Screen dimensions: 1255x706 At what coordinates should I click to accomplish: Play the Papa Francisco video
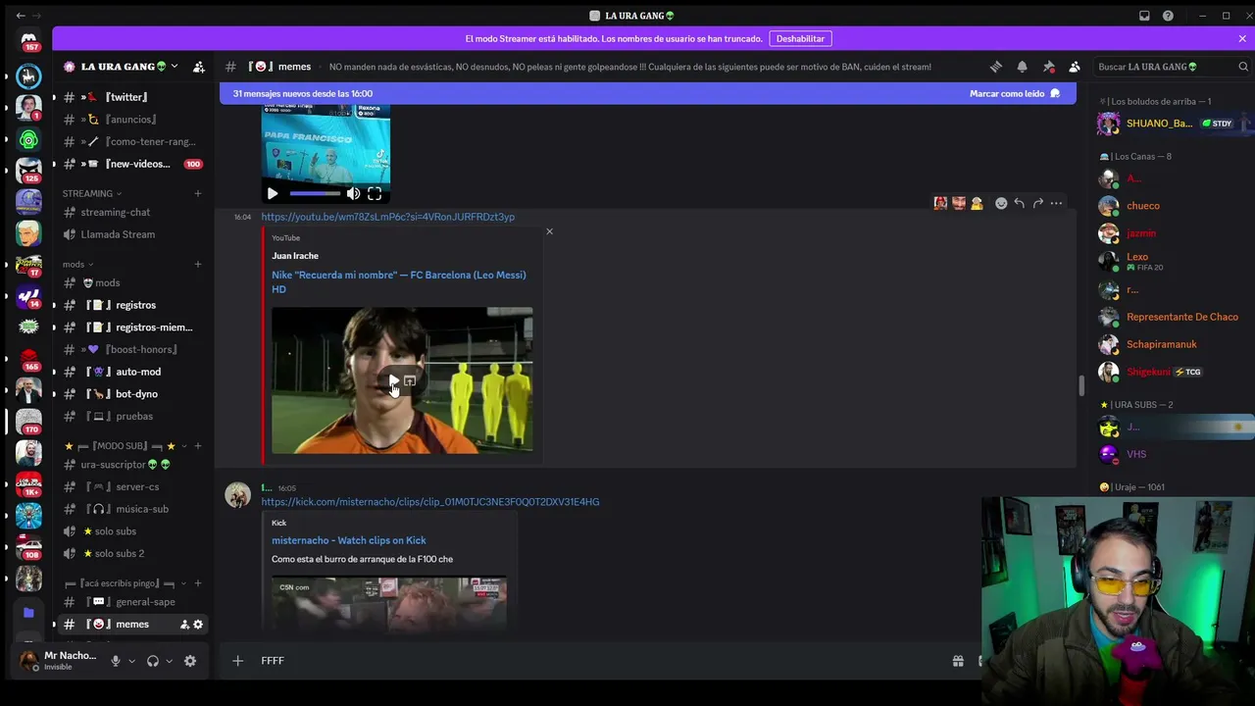coord(273,193)
